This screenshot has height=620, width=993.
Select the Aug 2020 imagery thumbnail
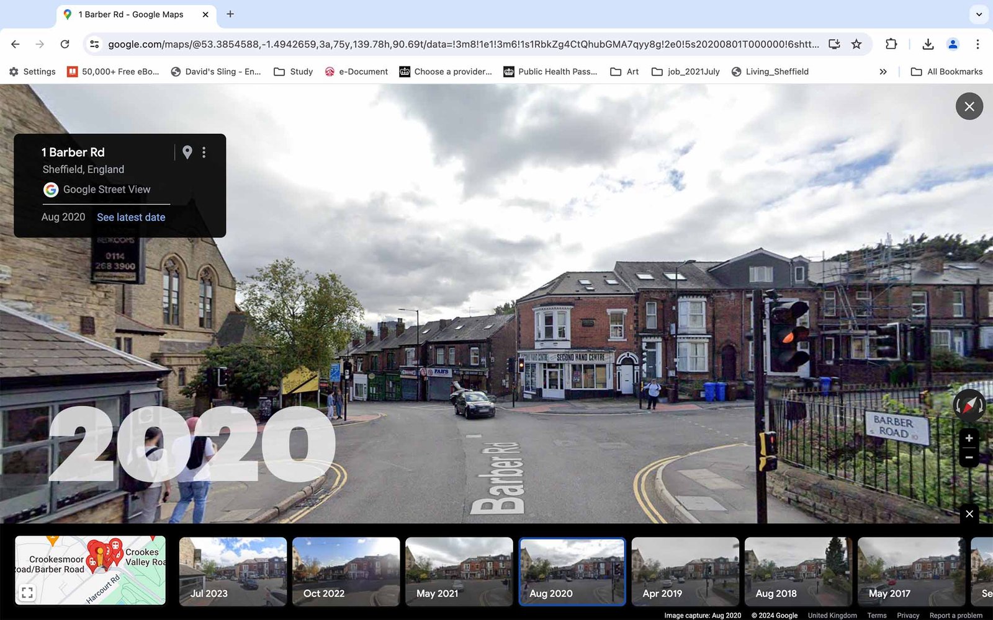click(x=572, y=572)
